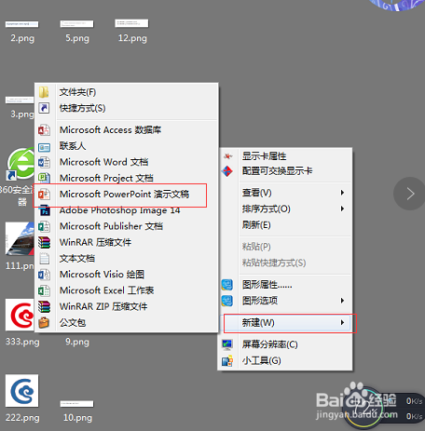Click the Visio drawing icon

click(44, 275)
